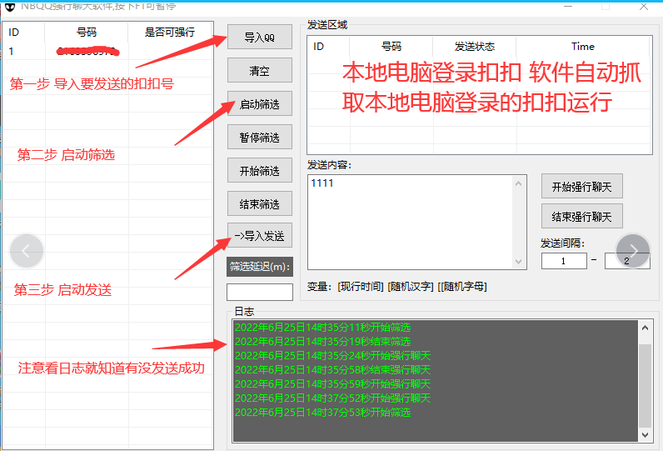Pause filtering with 暂停筛选 button

(x=260, y=137)
